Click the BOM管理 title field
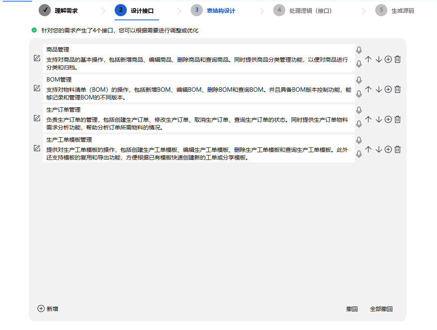This screenshot has width=437, height=330. tap(199, 80)
